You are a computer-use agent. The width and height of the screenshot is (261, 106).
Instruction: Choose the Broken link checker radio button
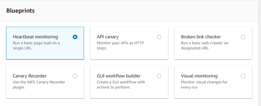pos(243,37)
